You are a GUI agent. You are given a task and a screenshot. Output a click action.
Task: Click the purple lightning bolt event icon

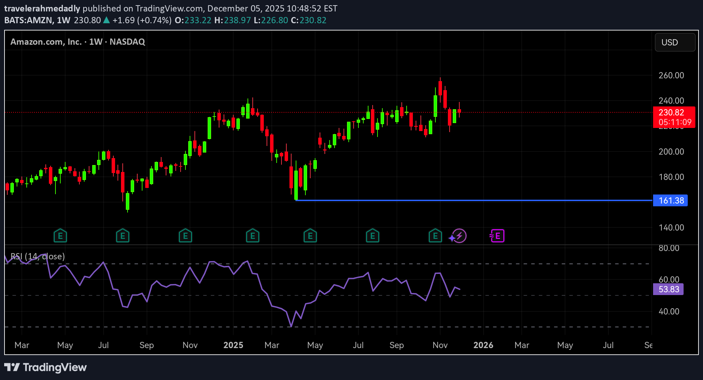click(458, 236)
